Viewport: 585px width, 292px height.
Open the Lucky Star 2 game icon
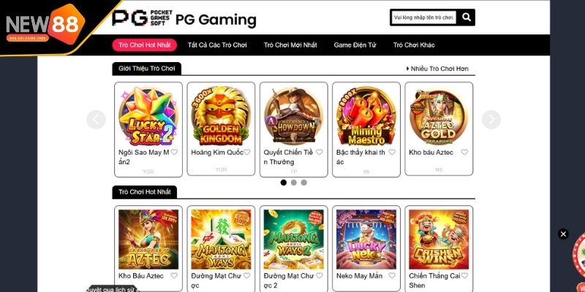(x=148, y=116)
